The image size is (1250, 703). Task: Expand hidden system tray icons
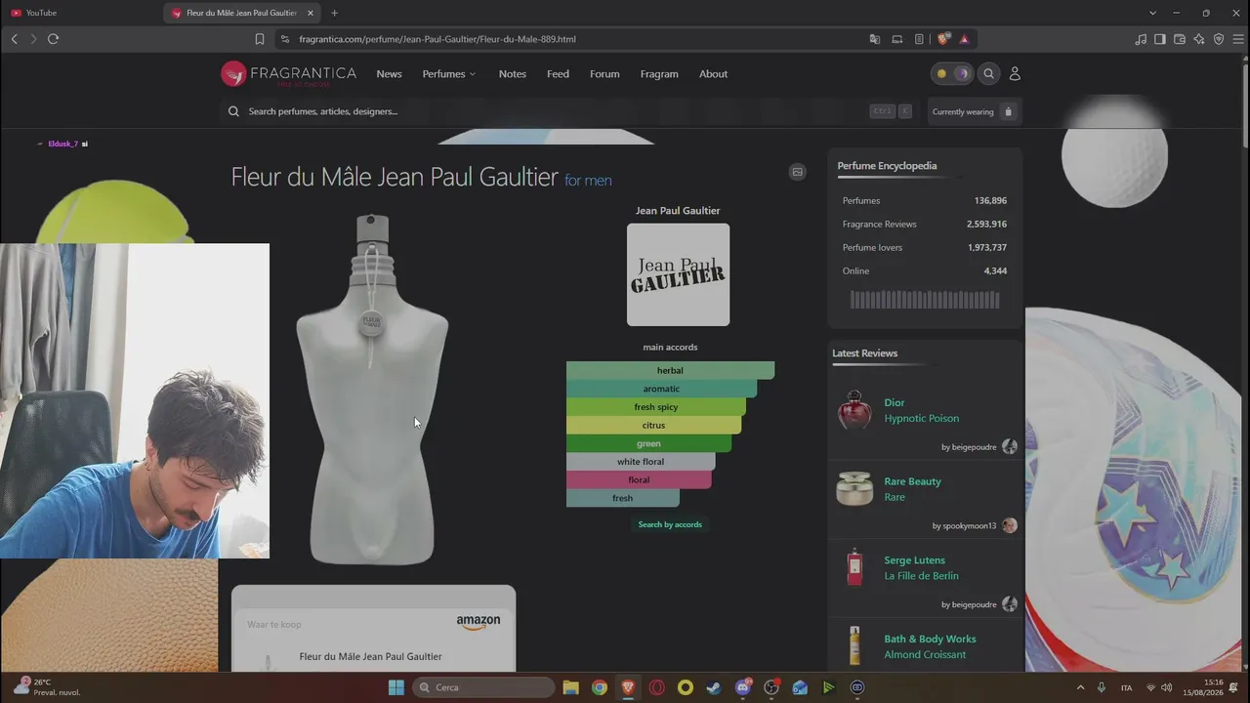(1080, 687)
